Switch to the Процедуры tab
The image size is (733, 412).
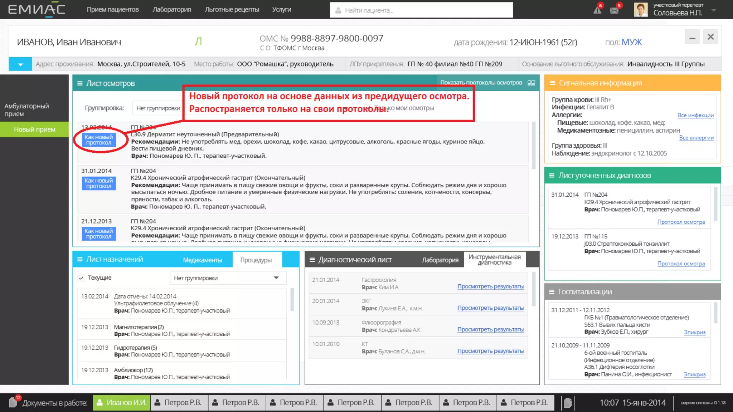[x=256, y=260]
